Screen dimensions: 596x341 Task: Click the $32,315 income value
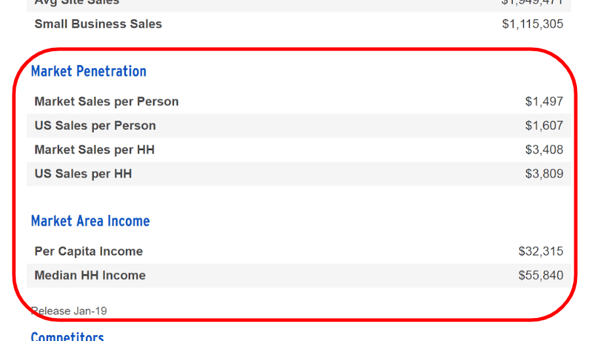coord(540,252)
